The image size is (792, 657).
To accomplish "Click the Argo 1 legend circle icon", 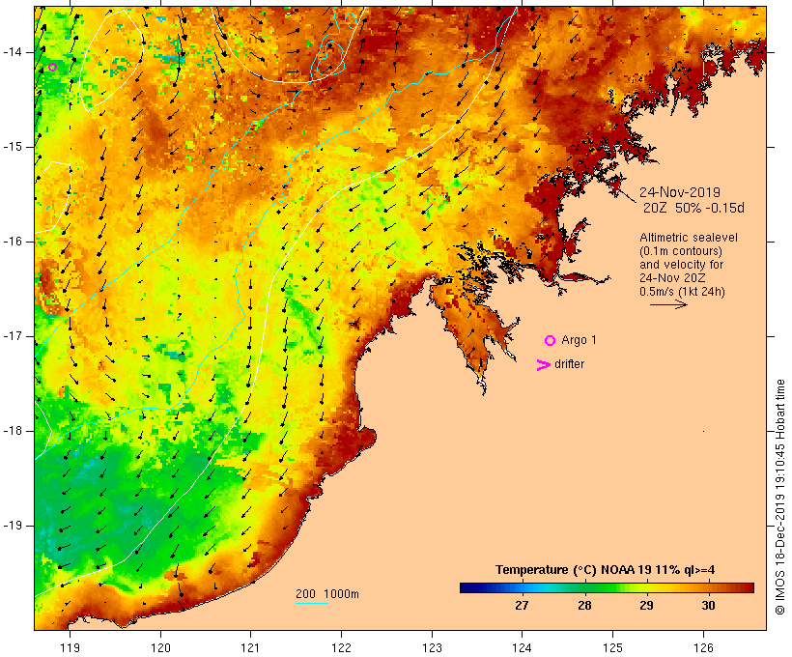I will (x=551, y=341).
